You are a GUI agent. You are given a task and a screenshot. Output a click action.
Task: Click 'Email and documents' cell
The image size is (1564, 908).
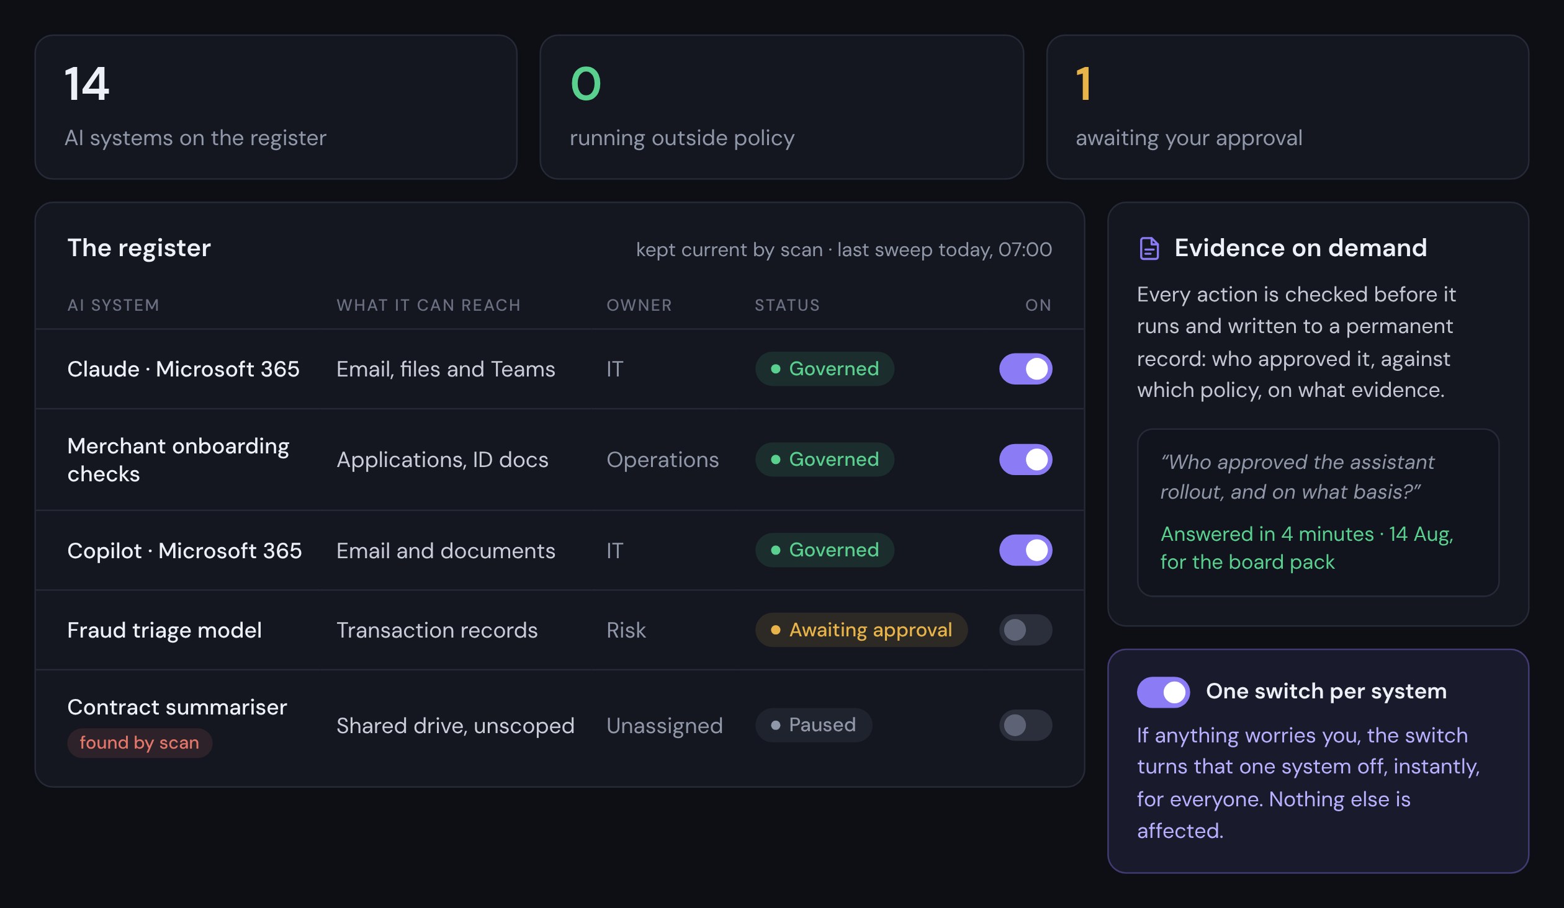click(446, 551)
